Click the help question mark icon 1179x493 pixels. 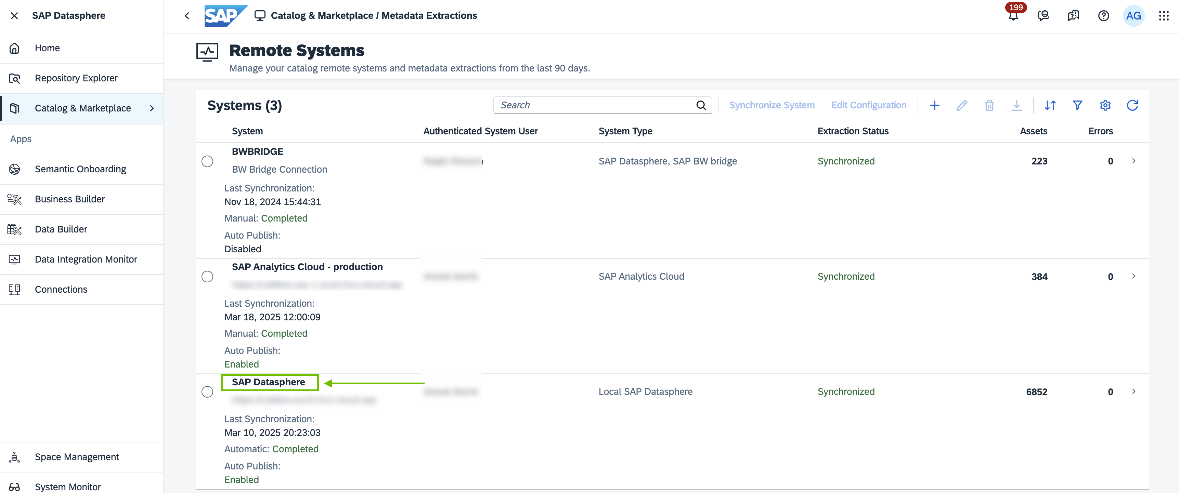(x=1103, y=16)
